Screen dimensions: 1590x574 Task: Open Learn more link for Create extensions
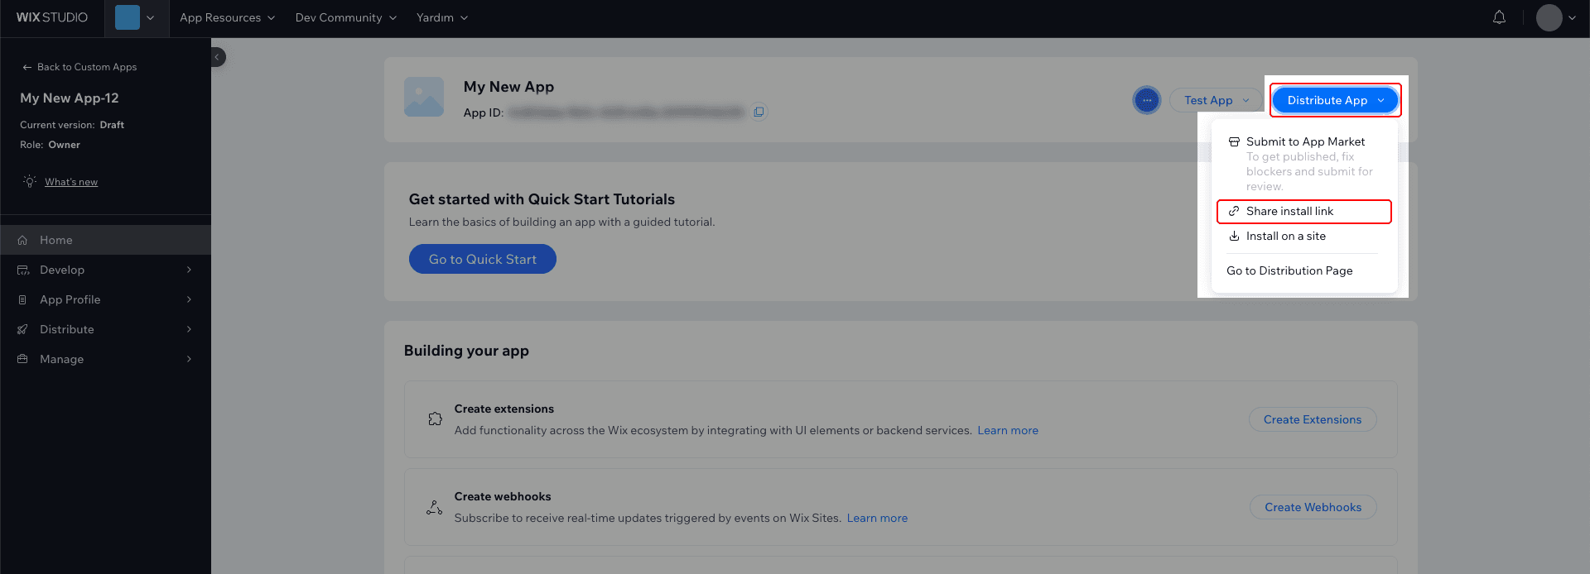1008,430
